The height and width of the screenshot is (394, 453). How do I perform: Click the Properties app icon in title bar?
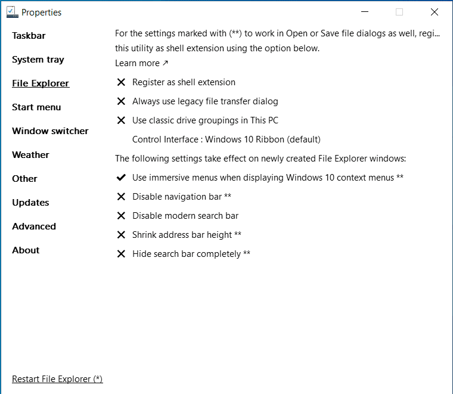click(x=12, y=12)
